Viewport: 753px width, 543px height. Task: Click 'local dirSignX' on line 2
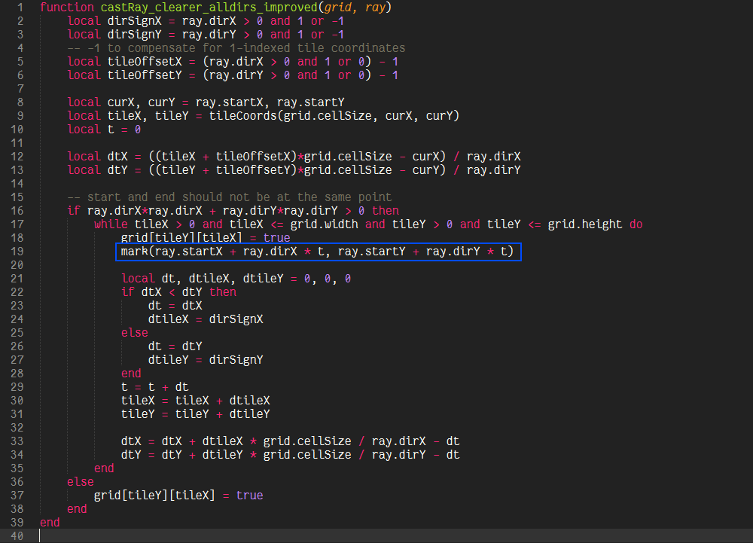click(113, 21)
